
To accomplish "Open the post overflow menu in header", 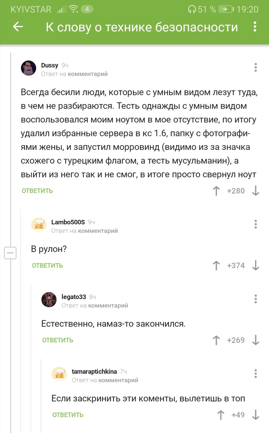I will click(255, 27).
